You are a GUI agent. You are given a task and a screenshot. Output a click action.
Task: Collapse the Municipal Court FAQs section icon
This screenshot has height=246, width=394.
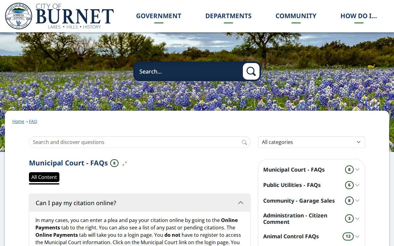[x=125, y=163]
